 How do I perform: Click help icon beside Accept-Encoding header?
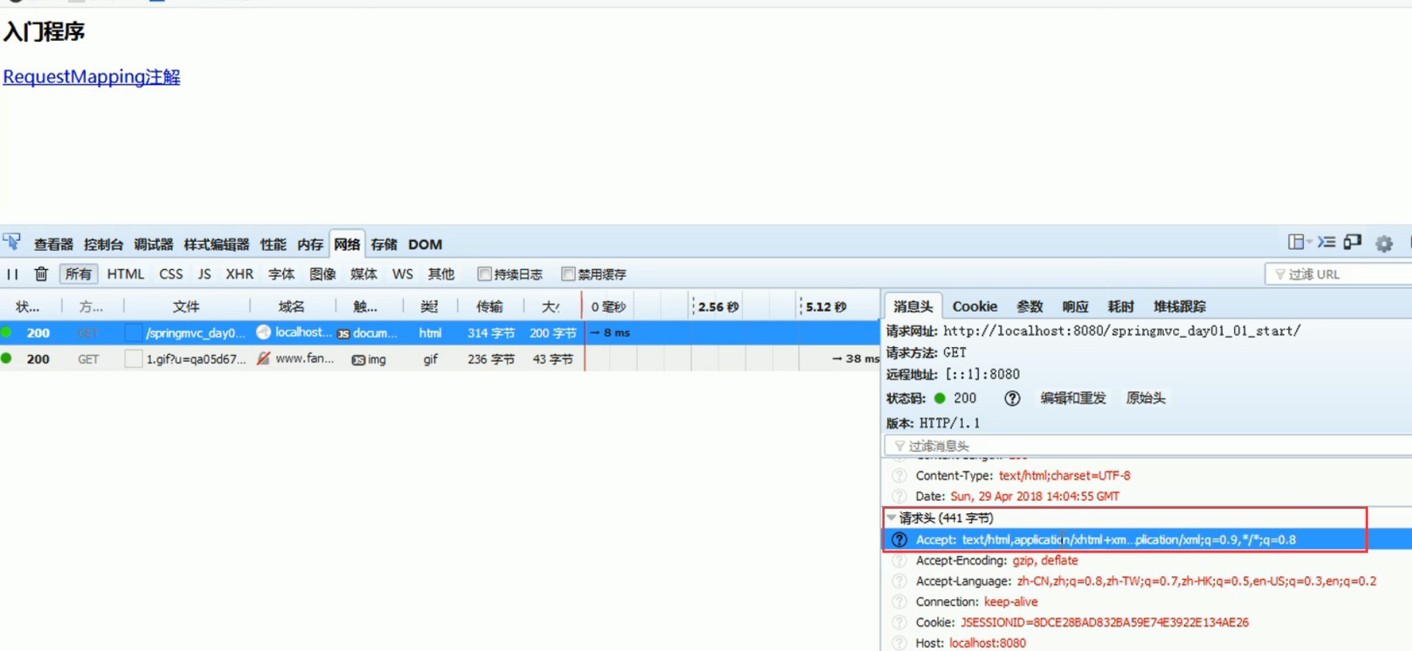[899, 561]
